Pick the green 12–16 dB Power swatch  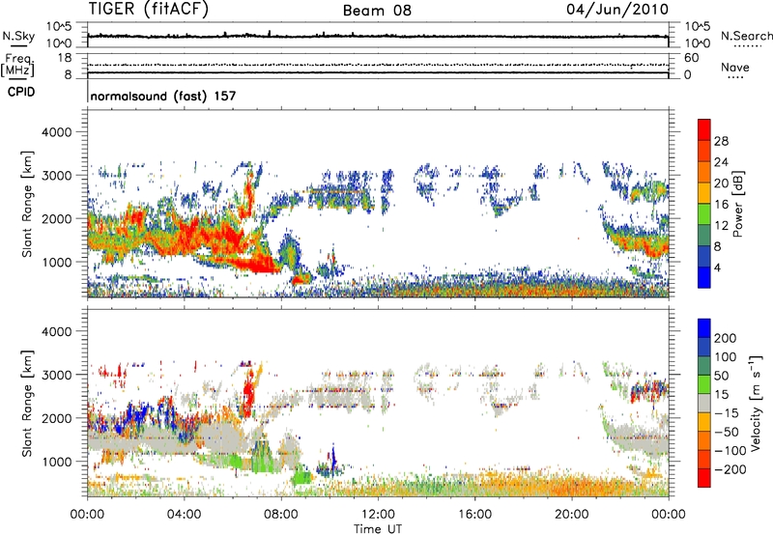pyautogui.click(x=704, y=214)
